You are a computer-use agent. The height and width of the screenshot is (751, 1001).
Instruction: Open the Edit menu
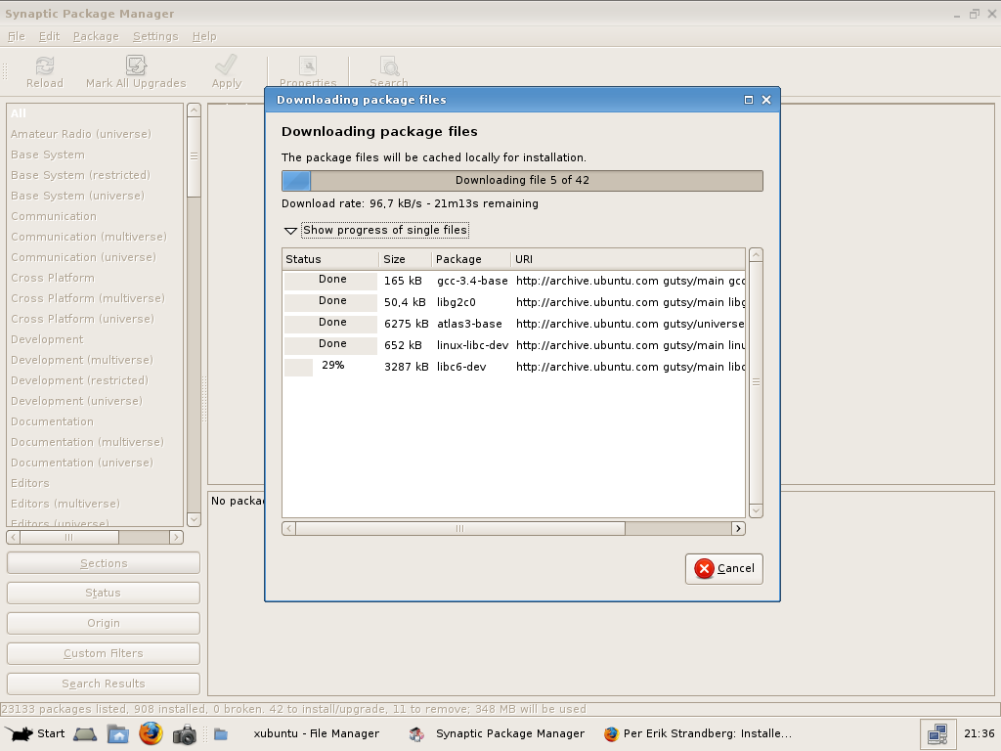coord(49,36)
